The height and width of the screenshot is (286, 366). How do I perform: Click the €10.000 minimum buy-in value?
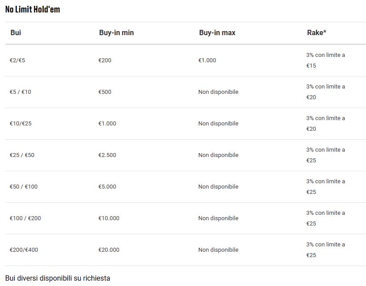(x=109, y=218)
